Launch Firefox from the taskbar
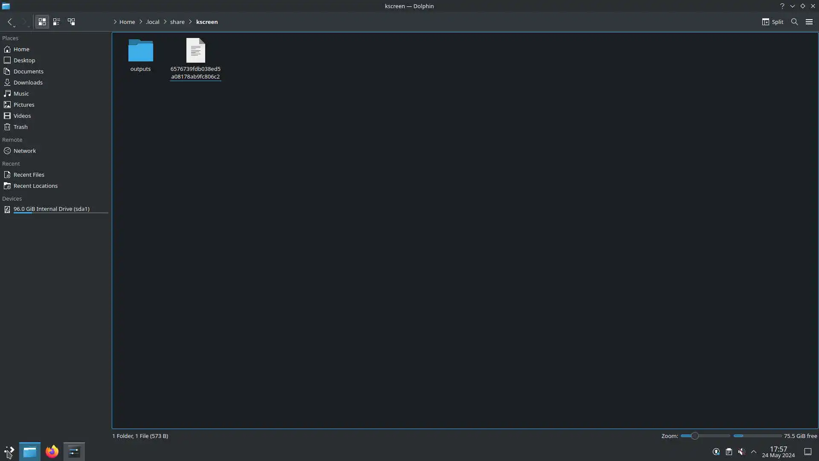 pyautogui.click(x=52, y=452)
